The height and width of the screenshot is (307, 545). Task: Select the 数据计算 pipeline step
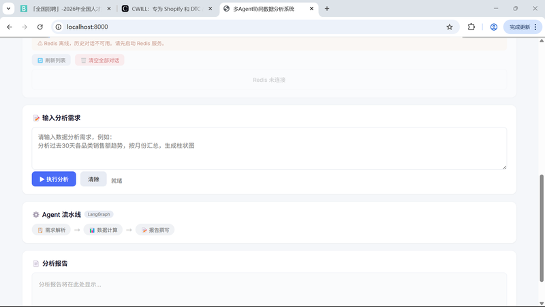[103, 230]
